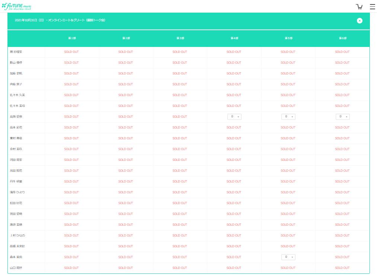This screenshot has height=276, width=377.
Task: Select the name 佐々木 久美
Action: pyautogui.click(x=17, y=95)
